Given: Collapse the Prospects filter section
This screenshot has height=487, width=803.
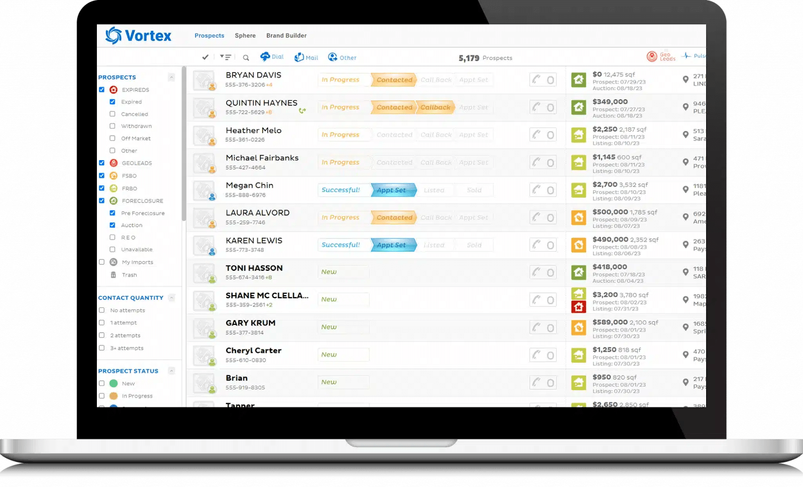Looking at the screenshot, I should (x=171, y=77).
